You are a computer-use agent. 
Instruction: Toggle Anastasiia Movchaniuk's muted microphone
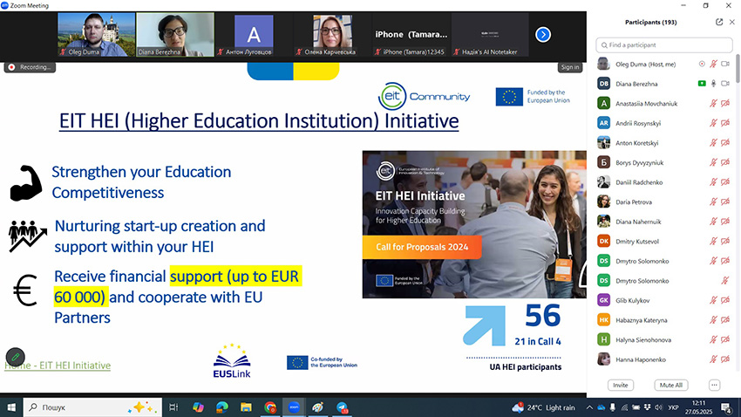714,103
